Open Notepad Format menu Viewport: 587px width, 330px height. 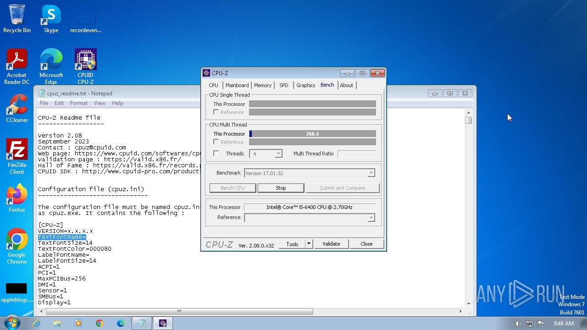click(79, 103)
